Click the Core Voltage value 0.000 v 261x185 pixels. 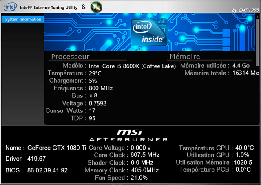(x=141, y=148)
